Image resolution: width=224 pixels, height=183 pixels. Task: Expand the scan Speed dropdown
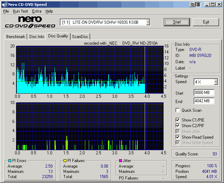point(216,82)
